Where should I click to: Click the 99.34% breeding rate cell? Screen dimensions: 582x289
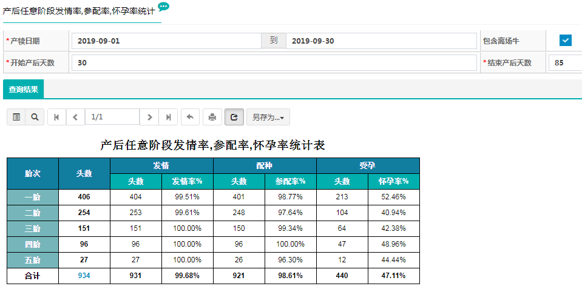pyautogui.click(x=291, y=228)
